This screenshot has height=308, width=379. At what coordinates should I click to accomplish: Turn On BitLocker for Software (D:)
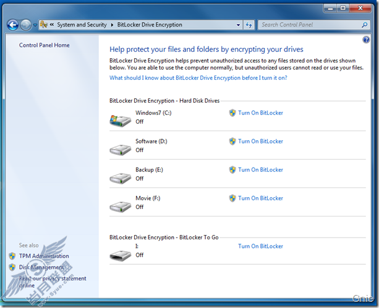coord(260,142)
